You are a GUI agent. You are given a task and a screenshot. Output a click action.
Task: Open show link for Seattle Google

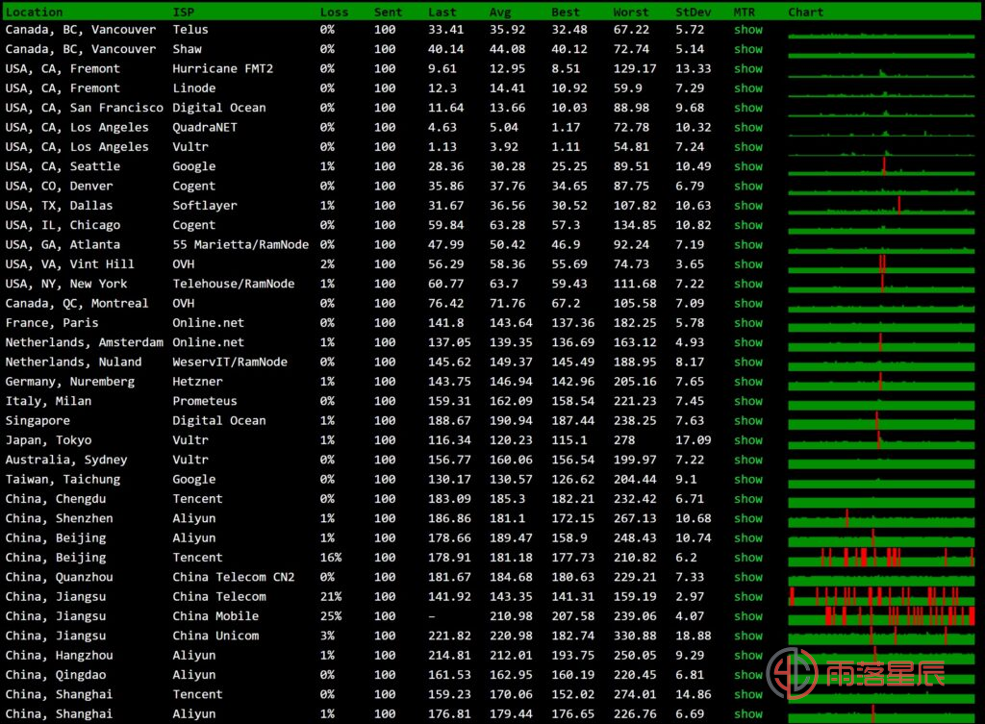(x=748, y=166)
